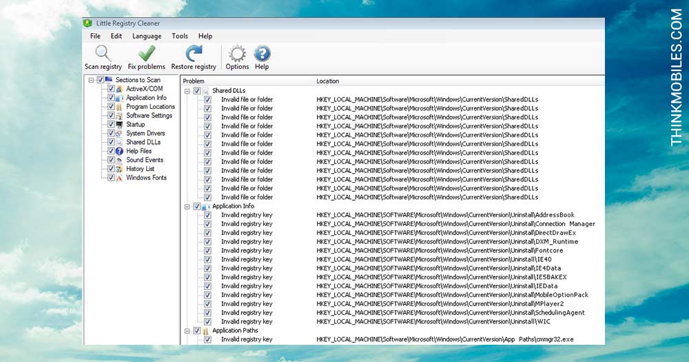Select Software Settings section icon
The height and width of the screenshot is (362, 689).
click(x=119, y=116)
